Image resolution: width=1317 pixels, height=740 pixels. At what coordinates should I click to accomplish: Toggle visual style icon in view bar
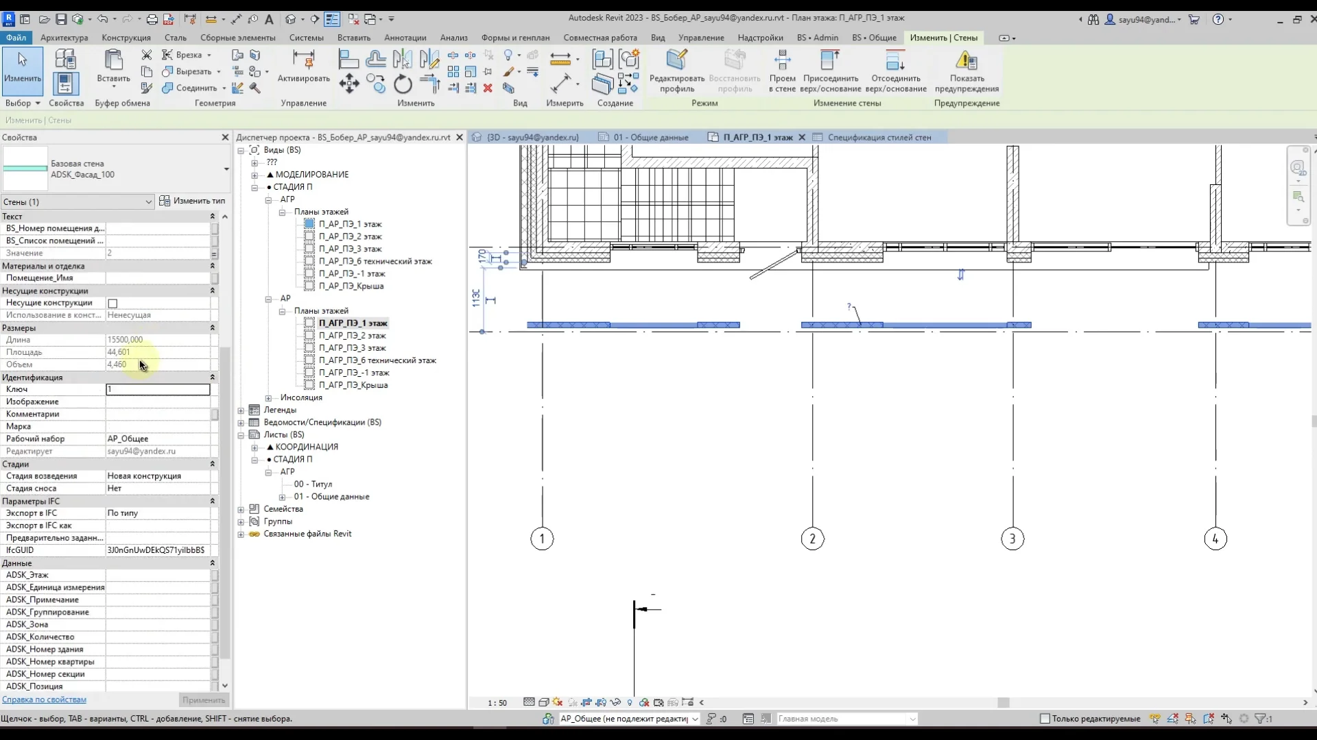(x=543, y=702)
